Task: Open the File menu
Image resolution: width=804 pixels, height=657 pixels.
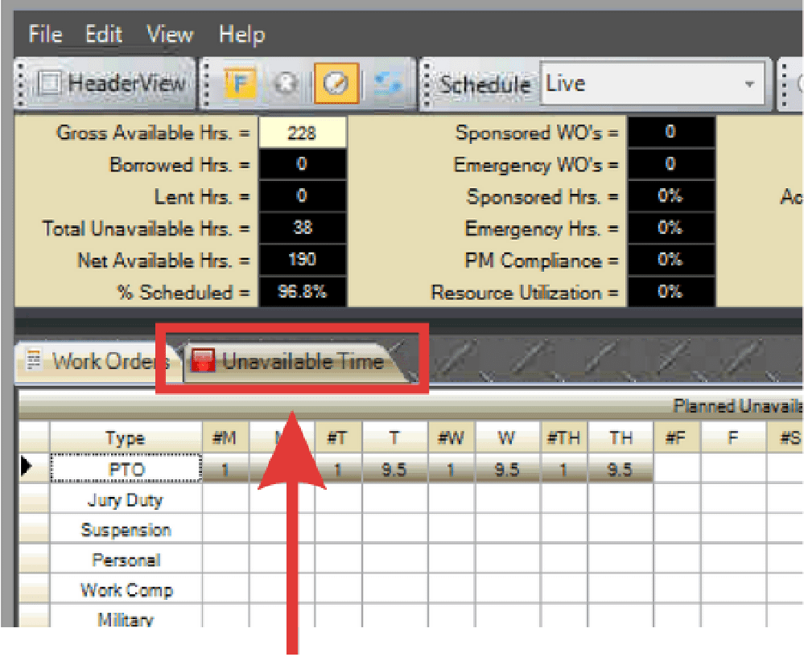Action: pyautogui.click(x=45, y=35)
